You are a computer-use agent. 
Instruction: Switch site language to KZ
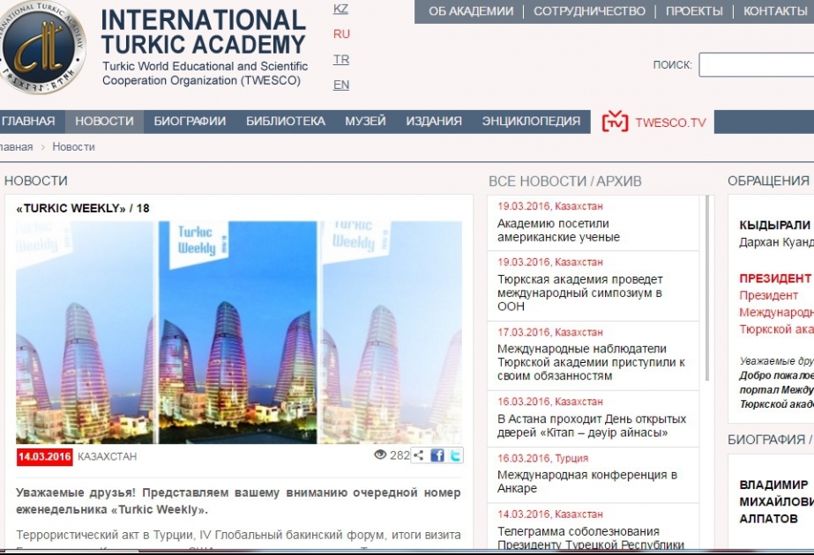pos(340,9)
